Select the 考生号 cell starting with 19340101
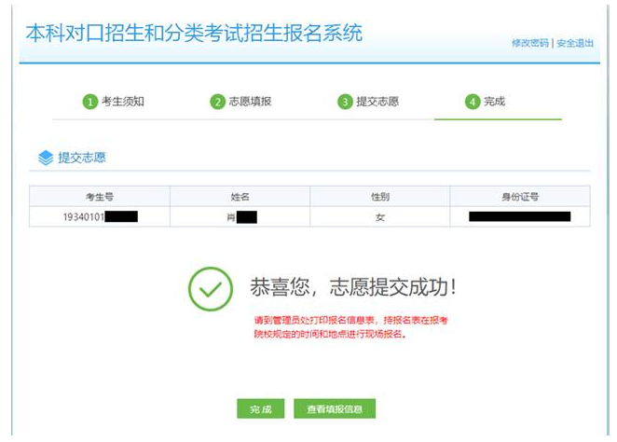The height and width of the screenshot is (442, 617). click(99, 217)
